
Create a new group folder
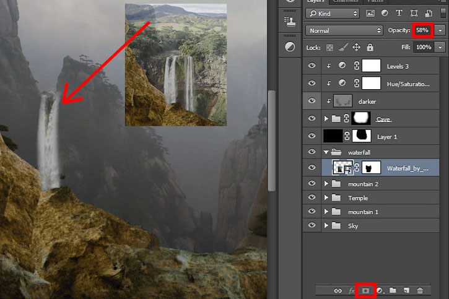[x=393, y=290]
